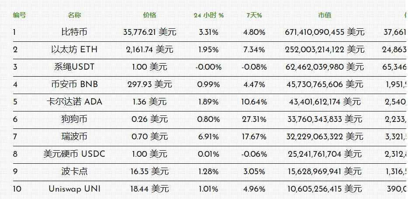Click the 名称 column header
Screen dimensions: 408x199
point(74,15)
